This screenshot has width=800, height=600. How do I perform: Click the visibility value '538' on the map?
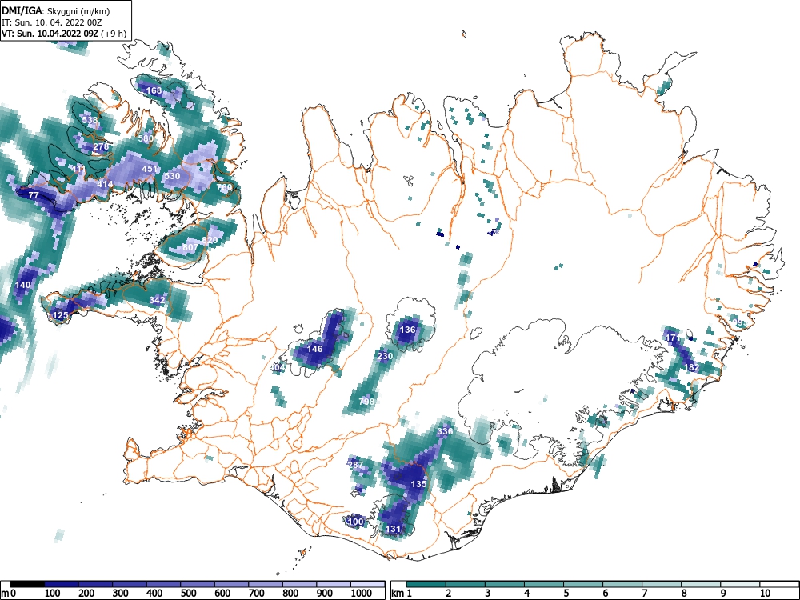pyautogui.click(x=90, y=121)
